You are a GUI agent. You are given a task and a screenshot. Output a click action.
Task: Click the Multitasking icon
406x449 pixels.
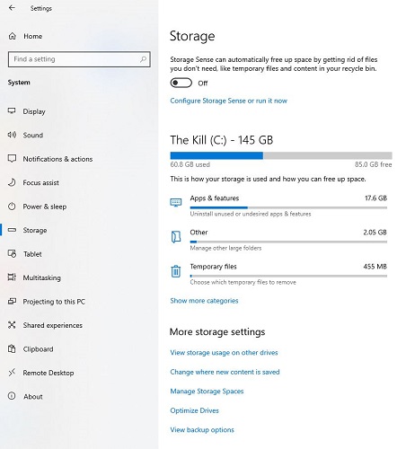[x=12, y=277]
